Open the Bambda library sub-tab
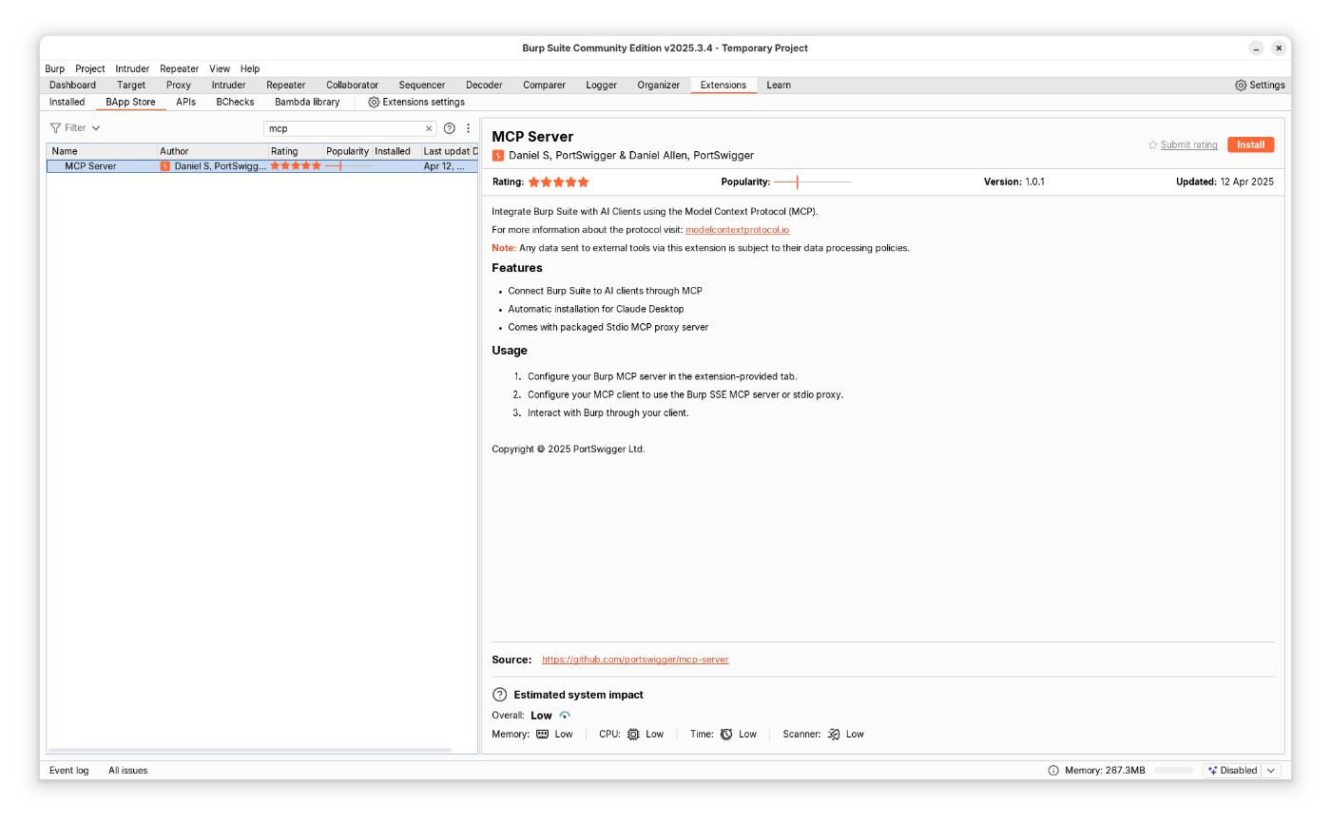This screenshot has width=1331, height=823. [x=307, y=102]
